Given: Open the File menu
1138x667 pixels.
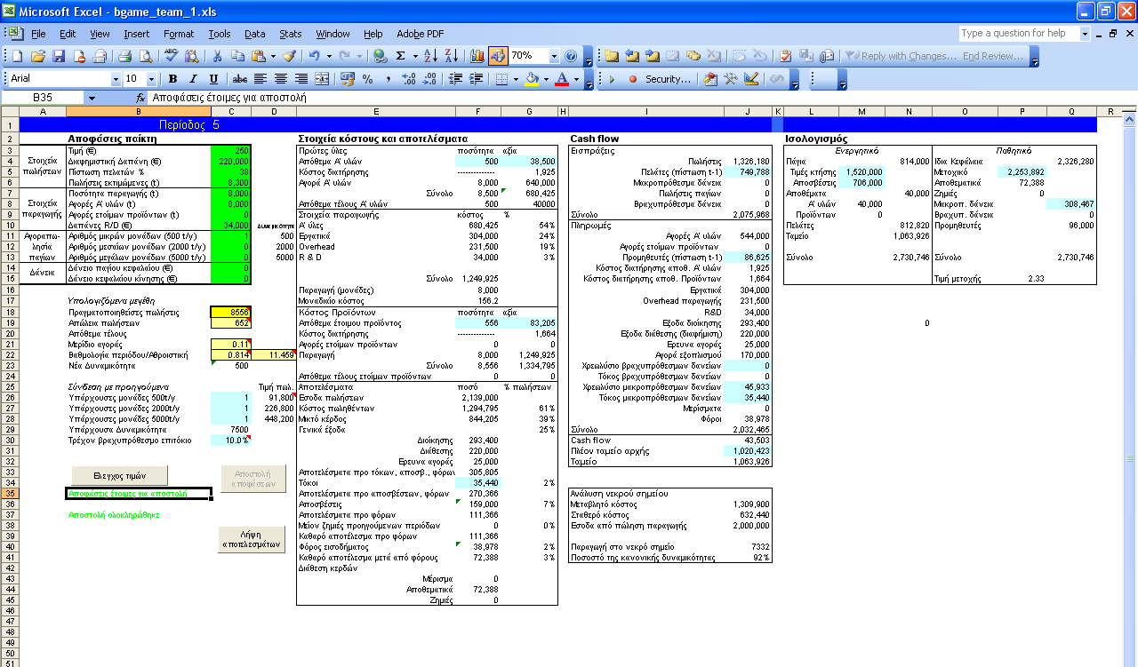Looking at the screenshot, I should pyautogui.click(x=38, y=34).
